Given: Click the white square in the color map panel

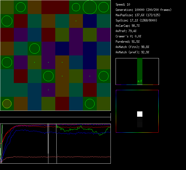Looking at the screenshot, I should (x=140, y=114).
